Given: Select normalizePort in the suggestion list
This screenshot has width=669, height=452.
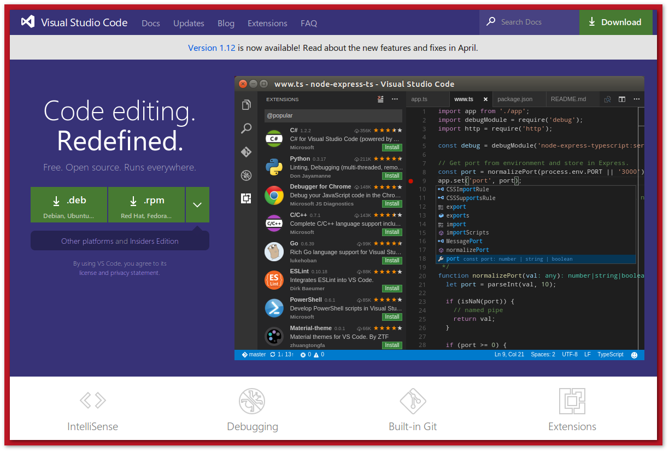Looking at the screenshot, I should 536,250.
